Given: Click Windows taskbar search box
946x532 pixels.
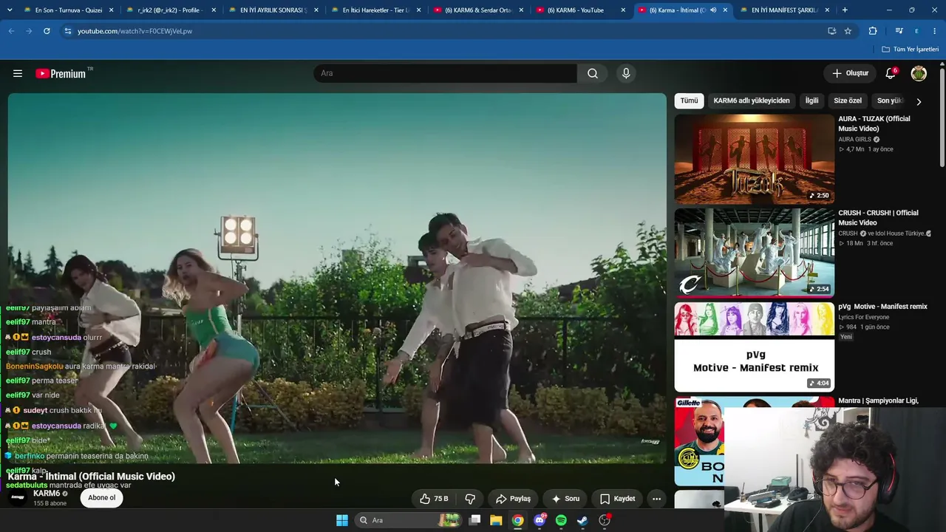Looking at the screenshot, I should [x=407, y=520].
